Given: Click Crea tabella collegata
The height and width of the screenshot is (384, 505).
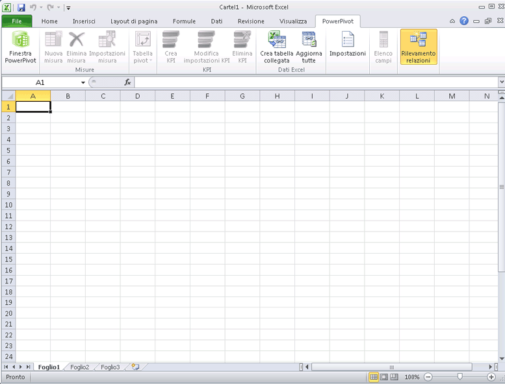Looking at the screenshot, I should [277, 47].
